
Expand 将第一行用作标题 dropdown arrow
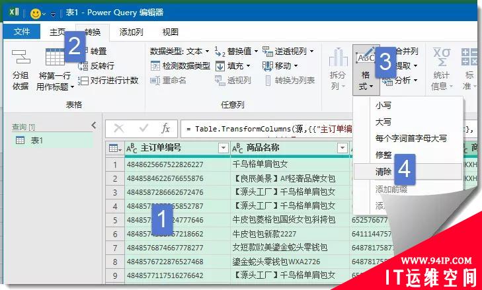73,87
